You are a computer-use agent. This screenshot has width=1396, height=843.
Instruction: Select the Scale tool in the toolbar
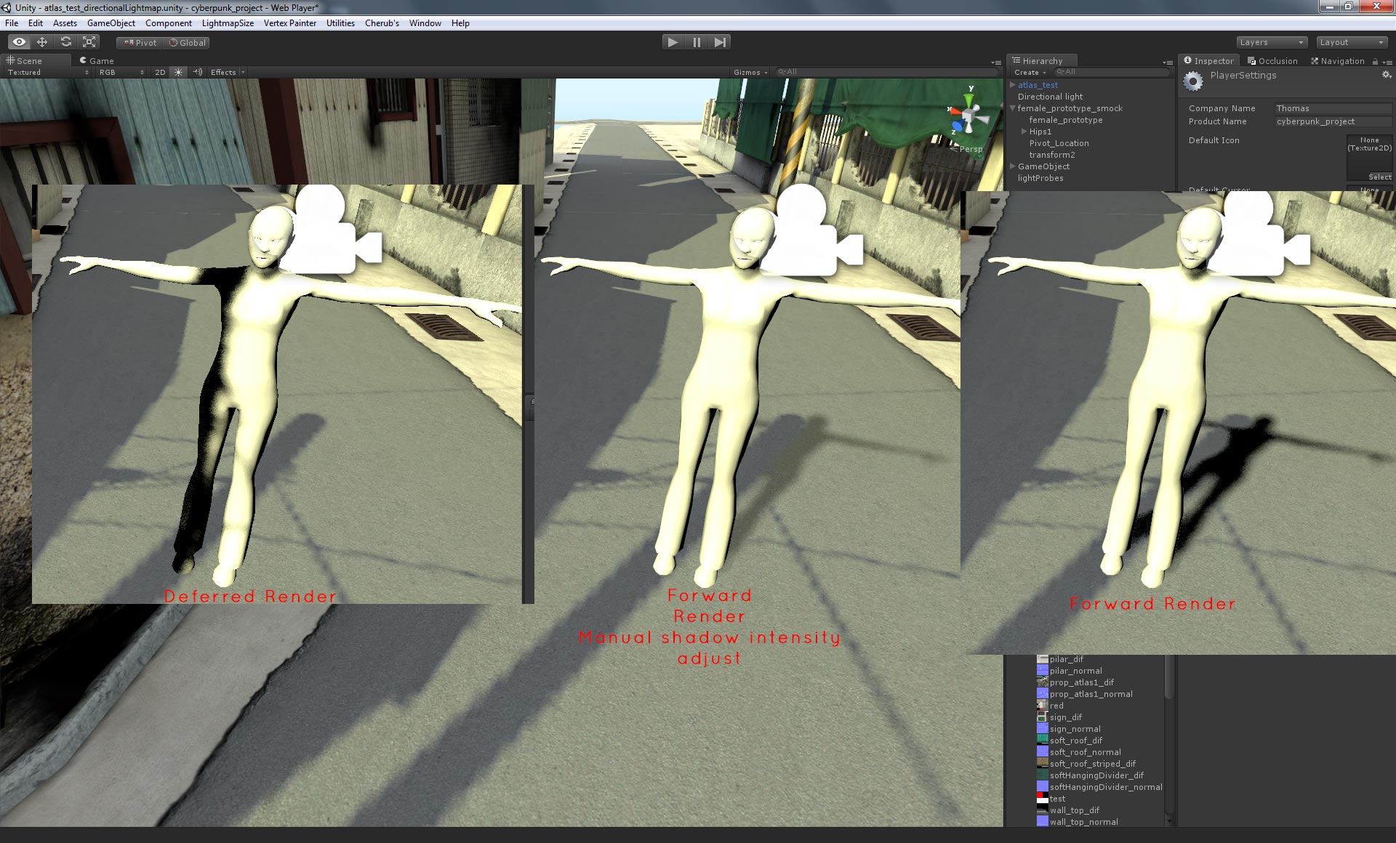tap(89, 41)
